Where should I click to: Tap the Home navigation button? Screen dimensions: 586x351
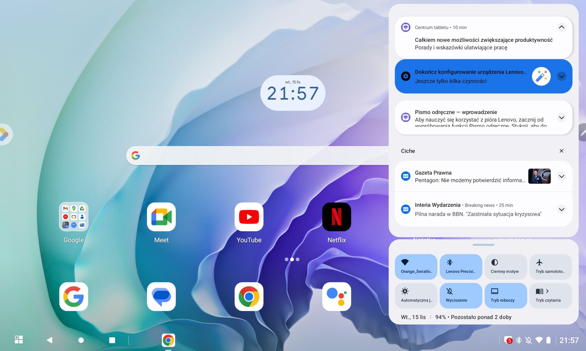pyautogui.click(x=81, y=340)
